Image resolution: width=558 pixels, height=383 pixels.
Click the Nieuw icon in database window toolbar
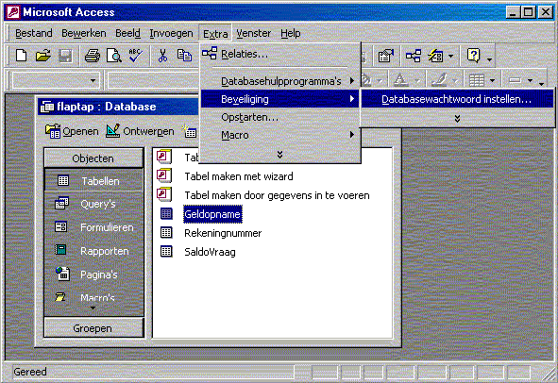[190, 131]
